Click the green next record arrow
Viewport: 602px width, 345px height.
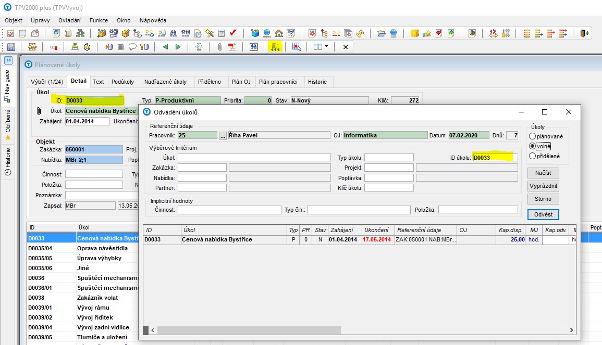pyautogui.click(x=178, y=47)
